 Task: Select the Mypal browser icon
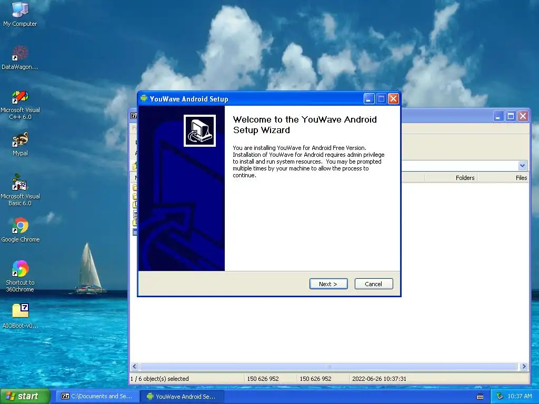(x=20, y=144)
